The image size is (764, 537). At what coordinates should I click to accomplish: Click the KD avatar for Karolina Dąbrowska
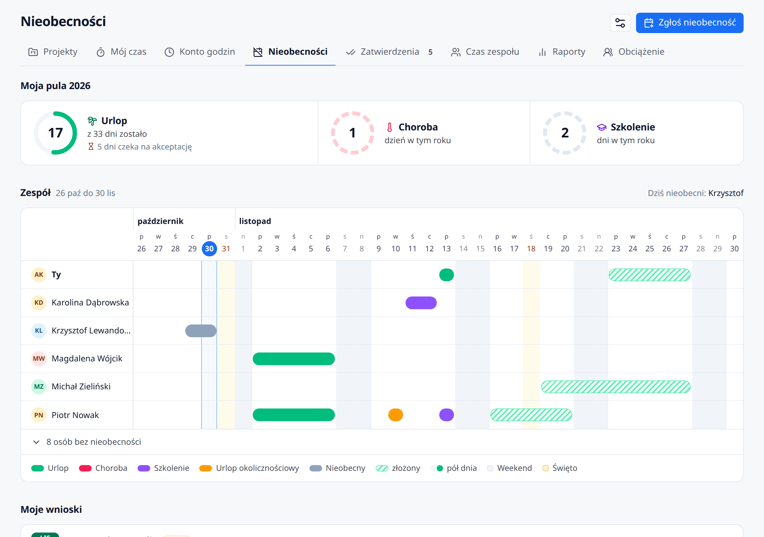coord(39,303)
